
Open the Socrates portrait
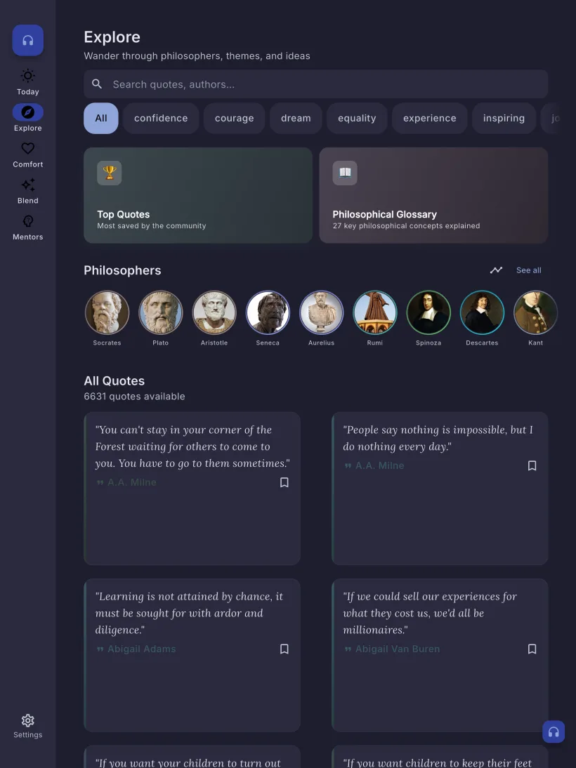point(107,312)
